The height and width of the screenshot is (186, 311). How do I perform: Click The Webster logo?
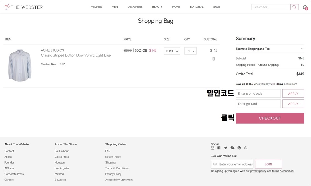24,7
